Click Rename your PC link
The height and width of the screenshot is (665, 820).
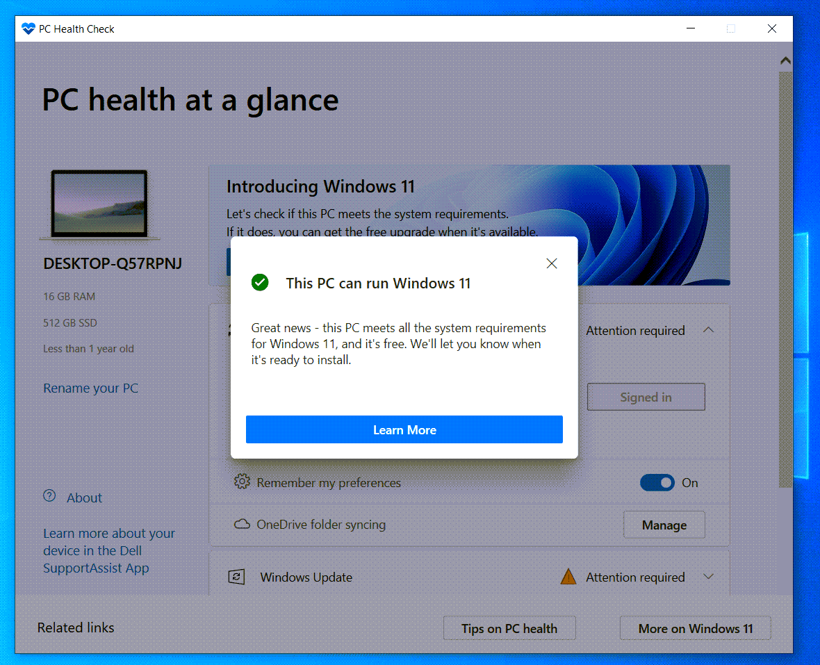click(90, 388)
